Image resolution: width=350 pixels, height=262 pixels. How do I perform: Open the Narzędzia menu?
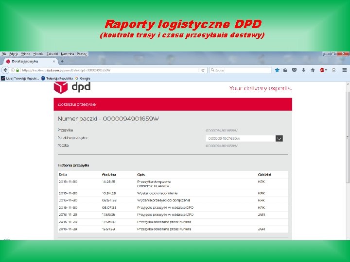pos(68,54)
